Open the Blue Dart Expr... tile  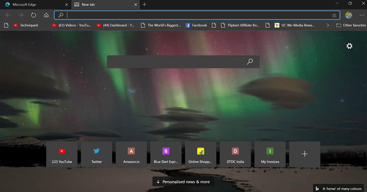[x=166, y=154]
